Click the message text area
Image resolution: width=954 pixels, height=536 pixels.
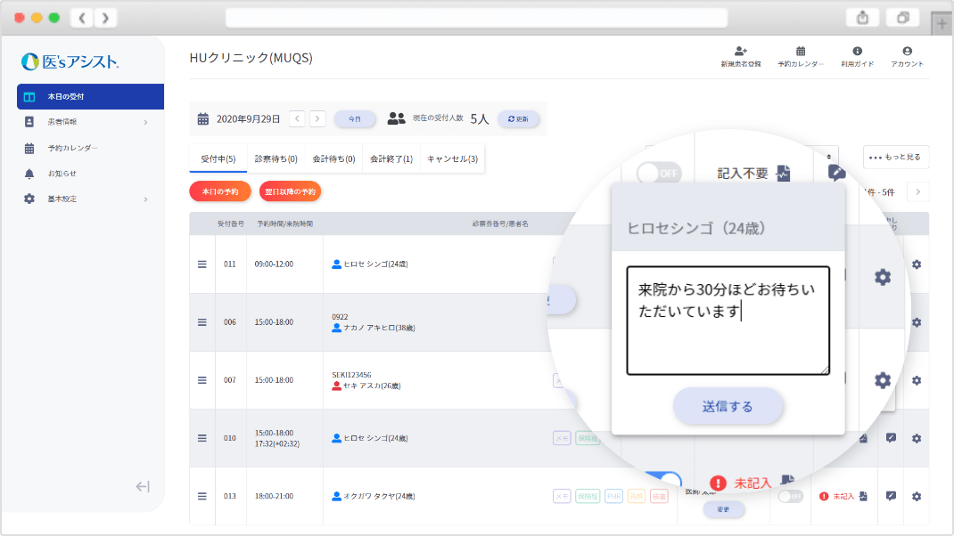coord(728,321)
